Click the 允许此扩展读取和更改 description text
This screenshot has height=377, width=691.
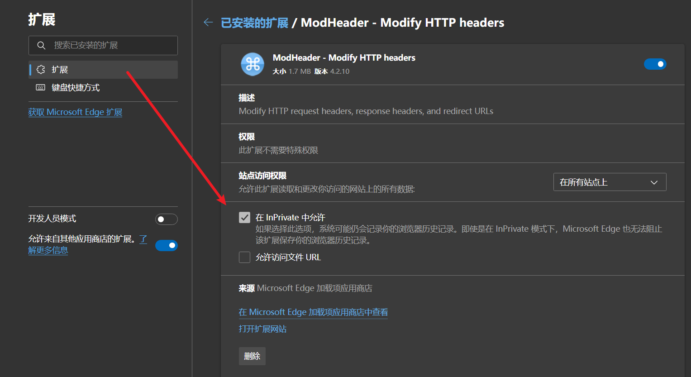tap(327, 189)
